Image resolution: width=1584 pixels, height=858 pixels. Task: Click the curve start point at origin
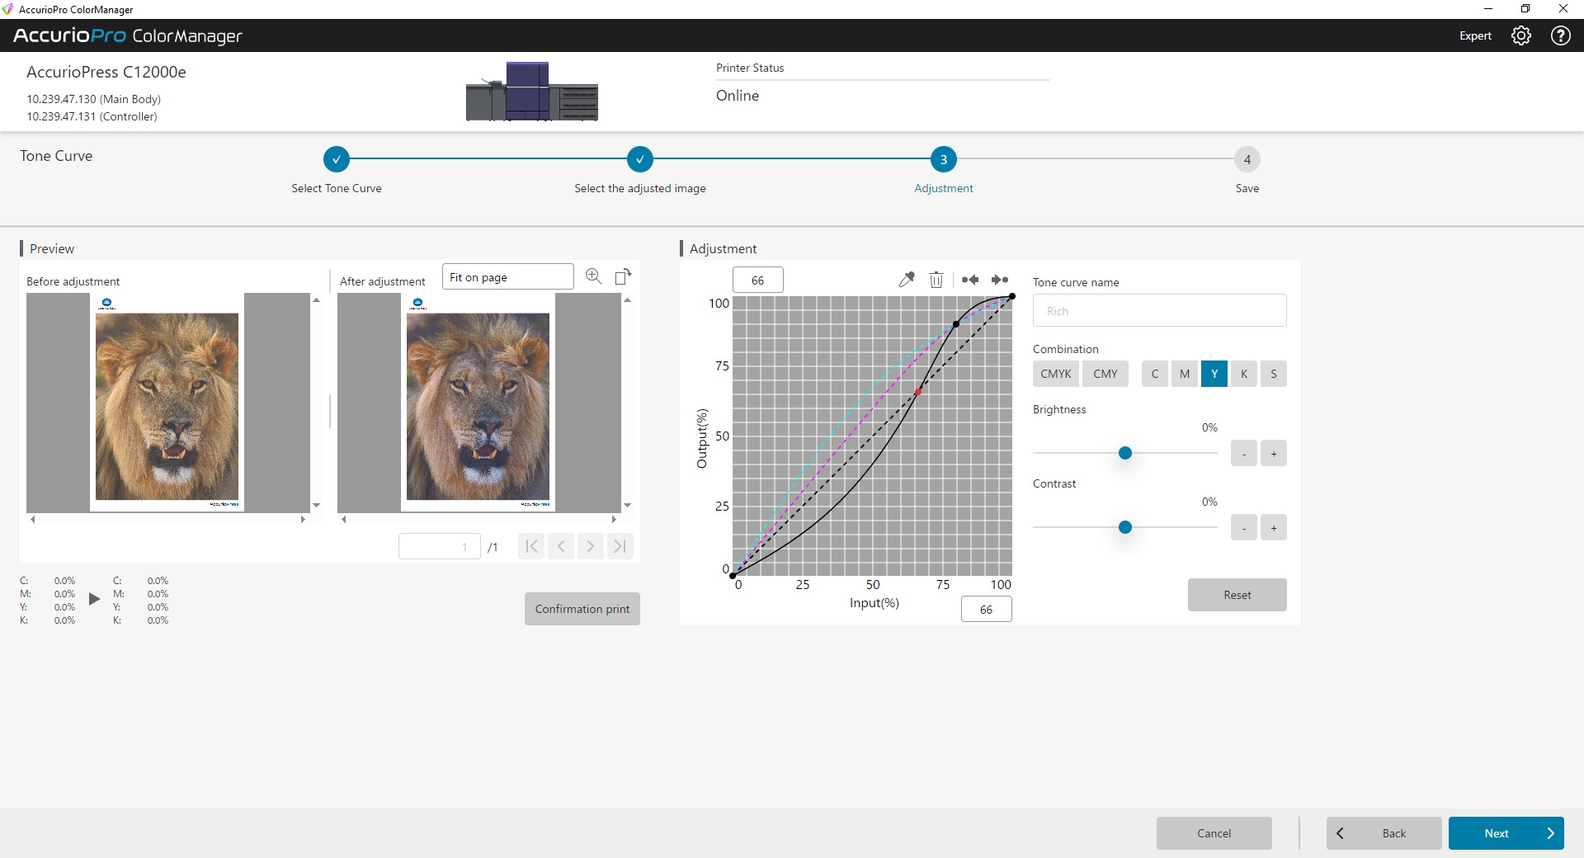[733, 576]
